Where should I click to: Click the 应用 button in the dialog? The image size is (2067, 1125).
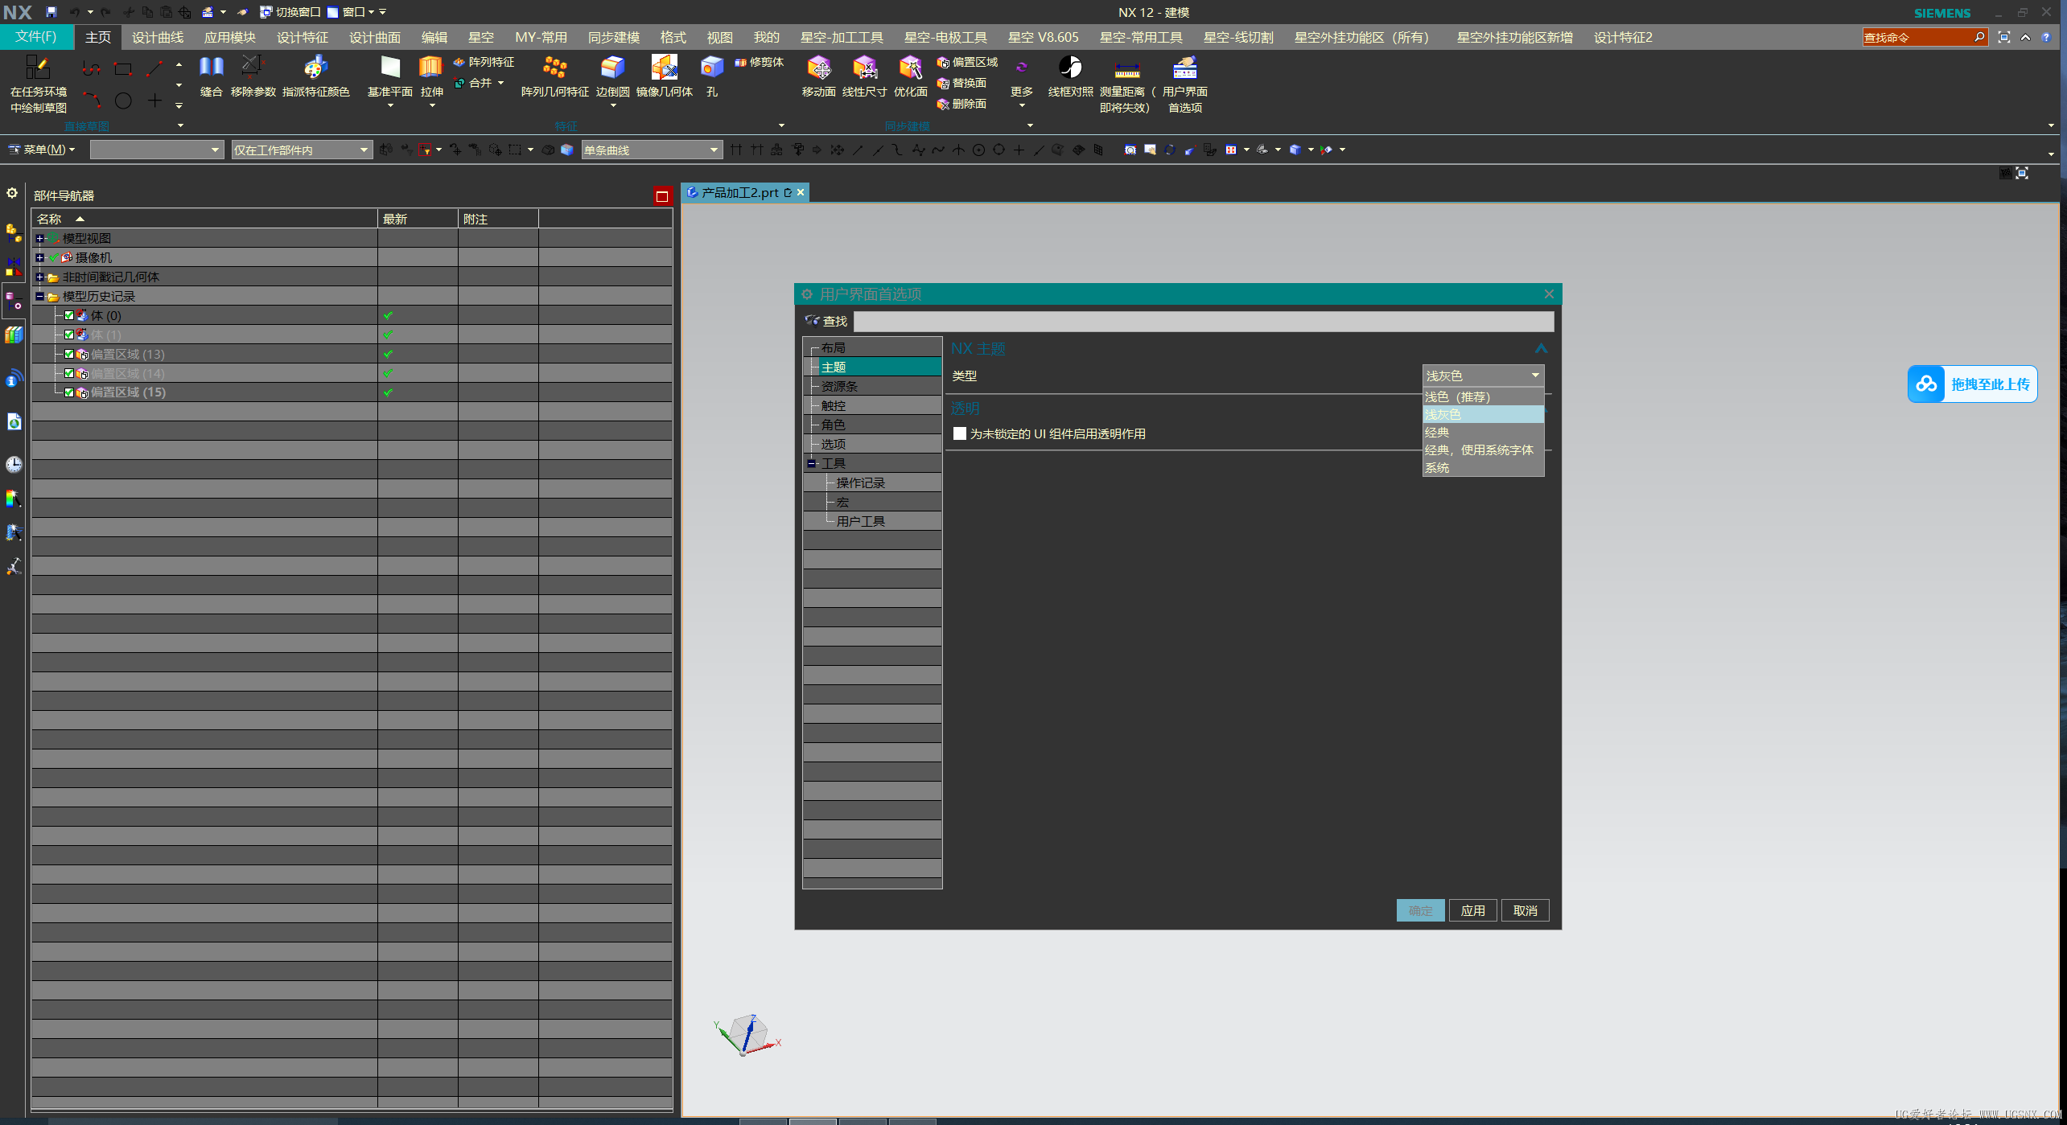(x=1472, y=911)
